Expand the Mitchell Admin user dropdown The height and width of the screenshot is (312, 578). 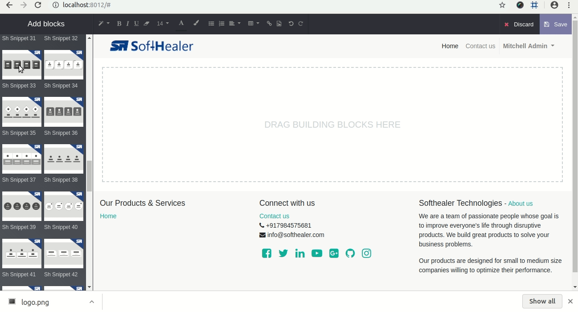pyautogui.click(x=529, y=46)
